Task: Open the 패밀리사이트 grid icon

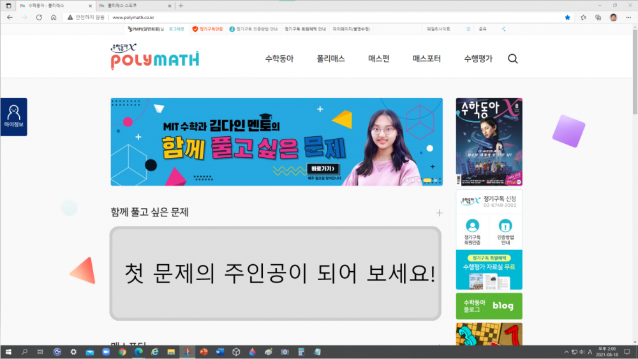Action: (468, 29)
